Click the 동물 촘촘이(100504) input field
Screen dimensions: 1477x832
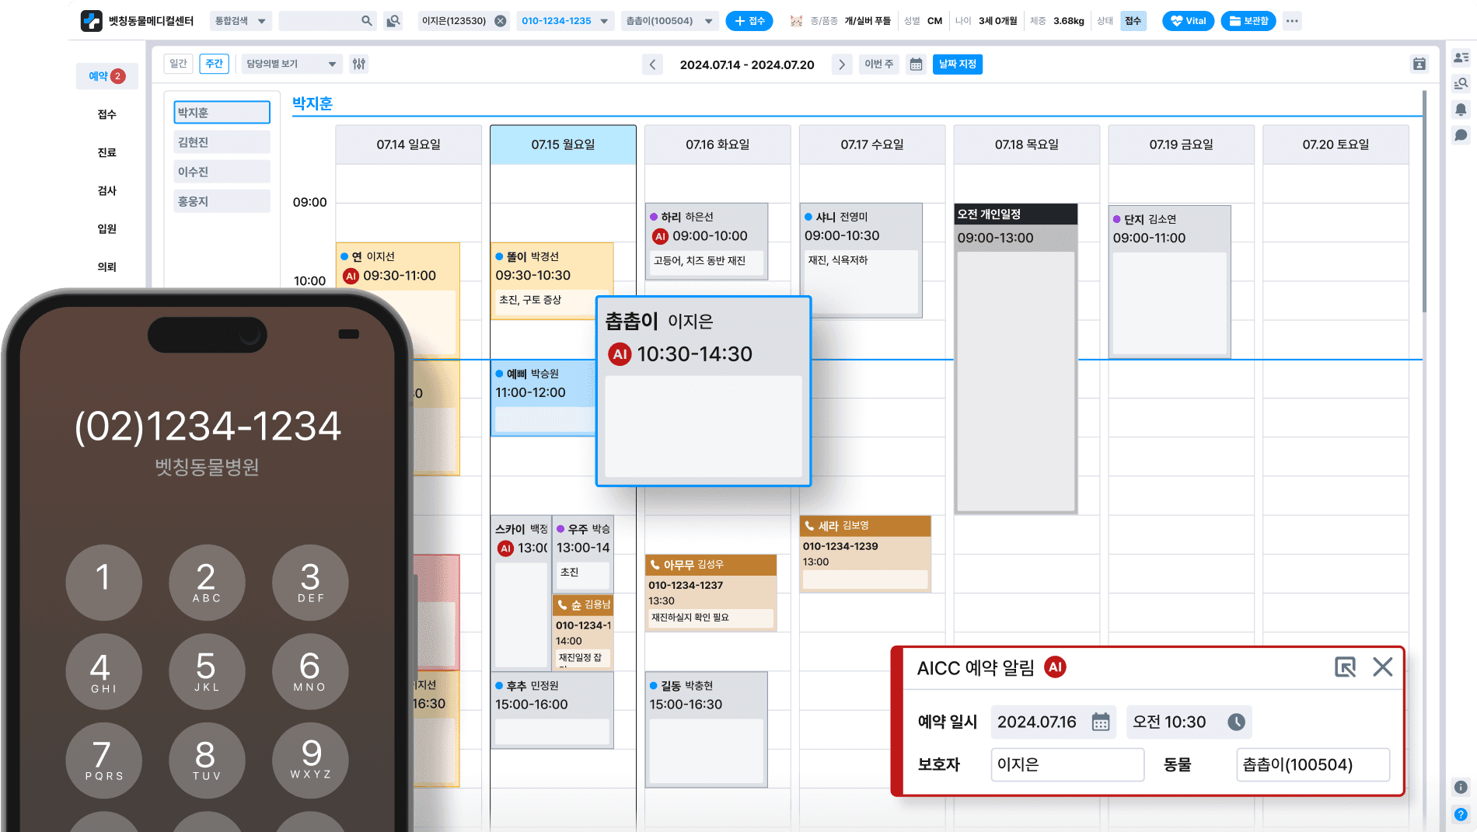[1313, 764]
